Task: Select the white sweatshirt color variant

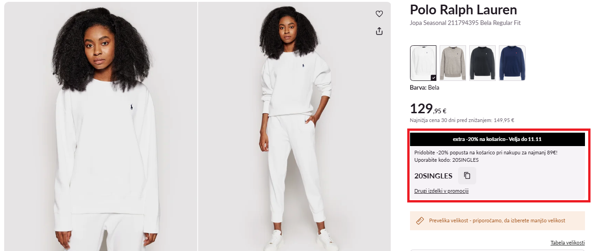Action: click(422, 62)
